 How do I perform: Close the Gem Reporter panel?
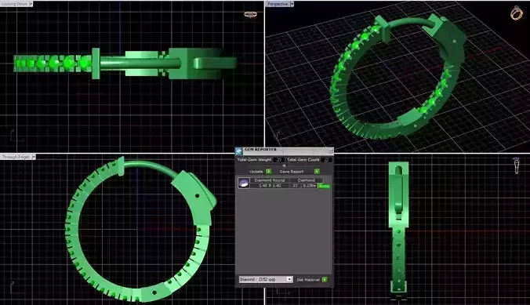[x=331, y=151]
